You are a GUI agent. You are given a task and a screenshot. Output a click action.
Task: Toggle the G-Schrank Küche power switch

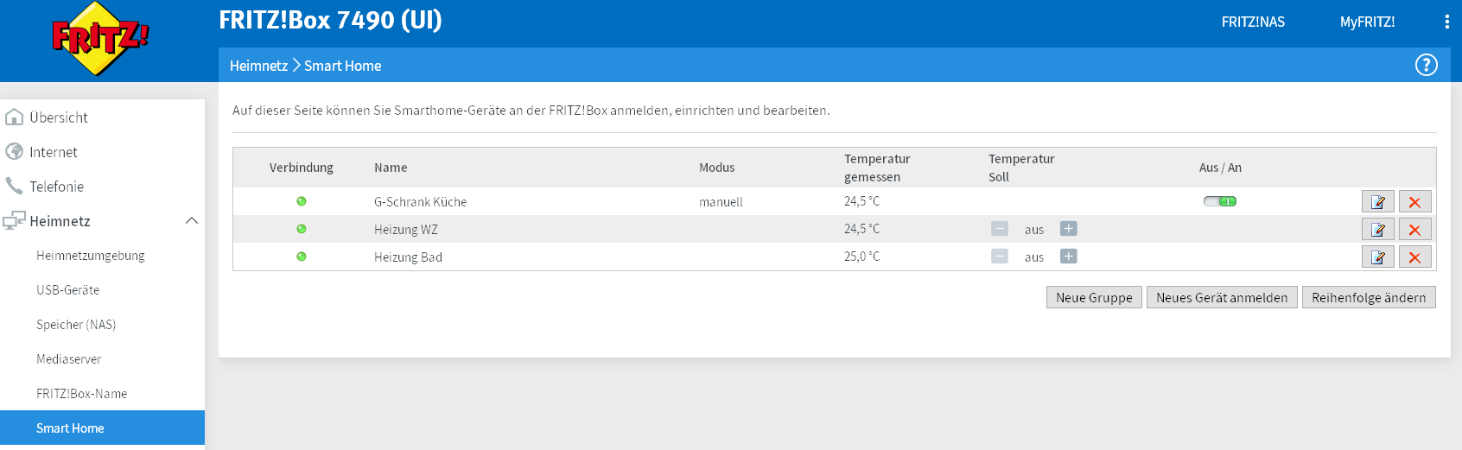coord(1220,201)
